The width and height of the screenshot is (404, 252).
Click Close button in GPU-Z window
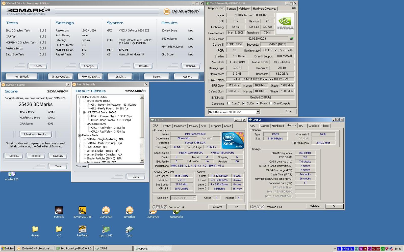click(288, 111)
